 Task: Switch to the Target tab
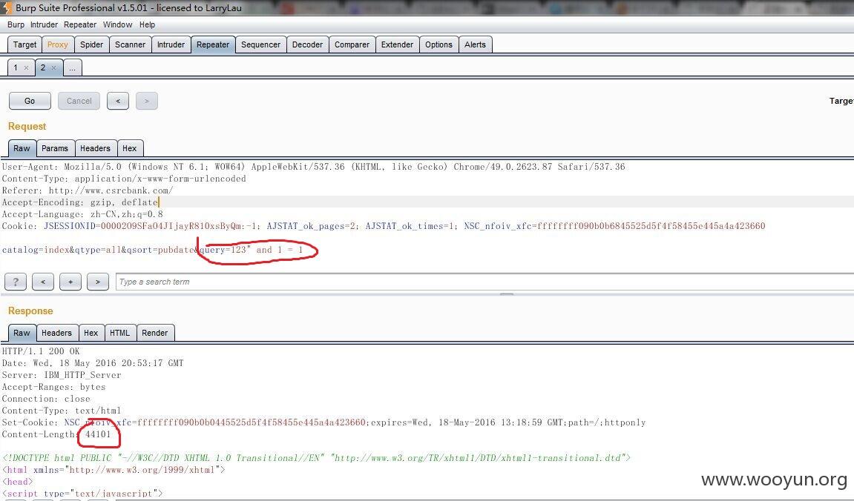24,44
